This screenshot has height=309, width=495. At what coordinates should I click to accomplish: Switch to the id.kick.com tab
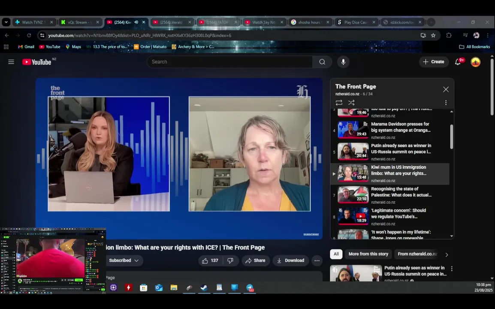point(401,22)
